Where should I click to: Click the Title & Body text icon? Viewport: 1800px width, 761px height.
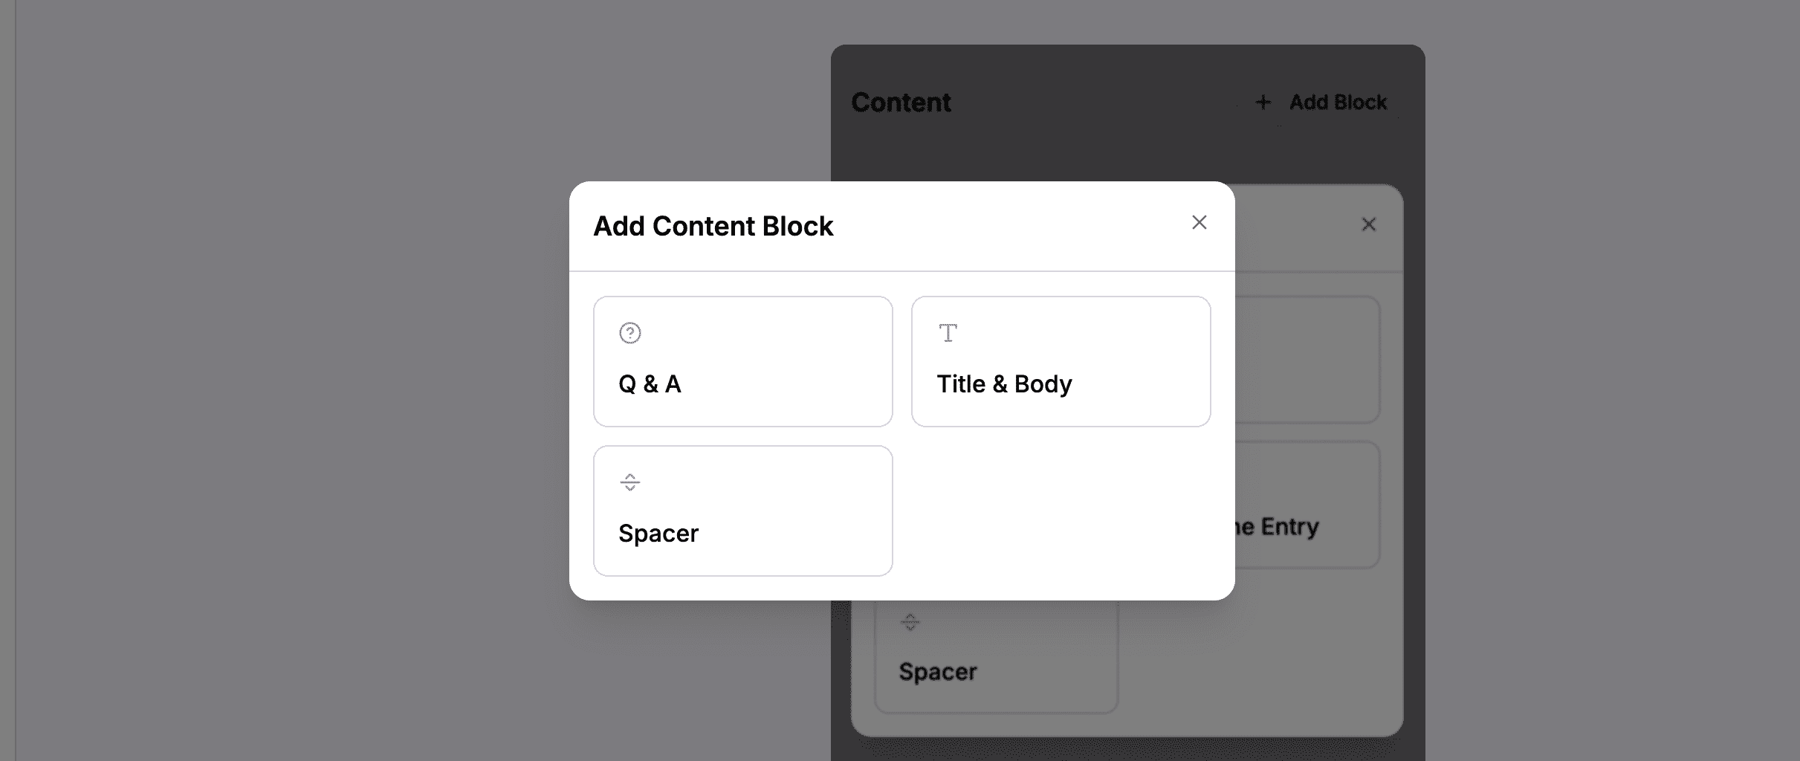[x=947, y=333]
